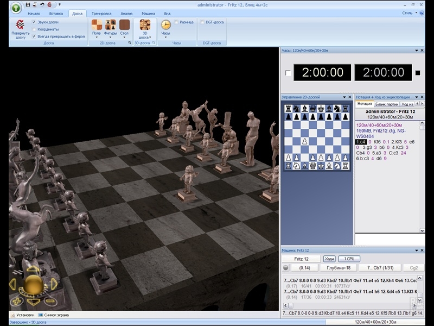Enable the Координаты checkbox

(x=34, y=29)
